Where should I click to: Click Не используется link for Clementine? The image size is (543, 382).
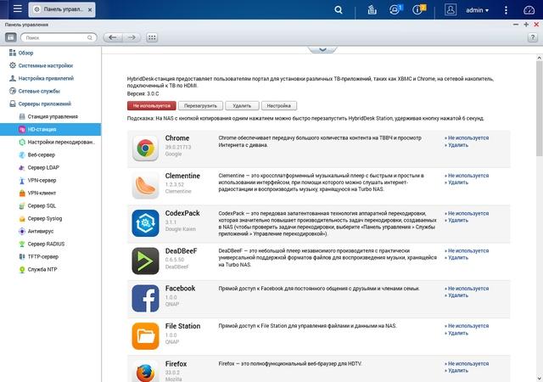[x=467, y=176]
